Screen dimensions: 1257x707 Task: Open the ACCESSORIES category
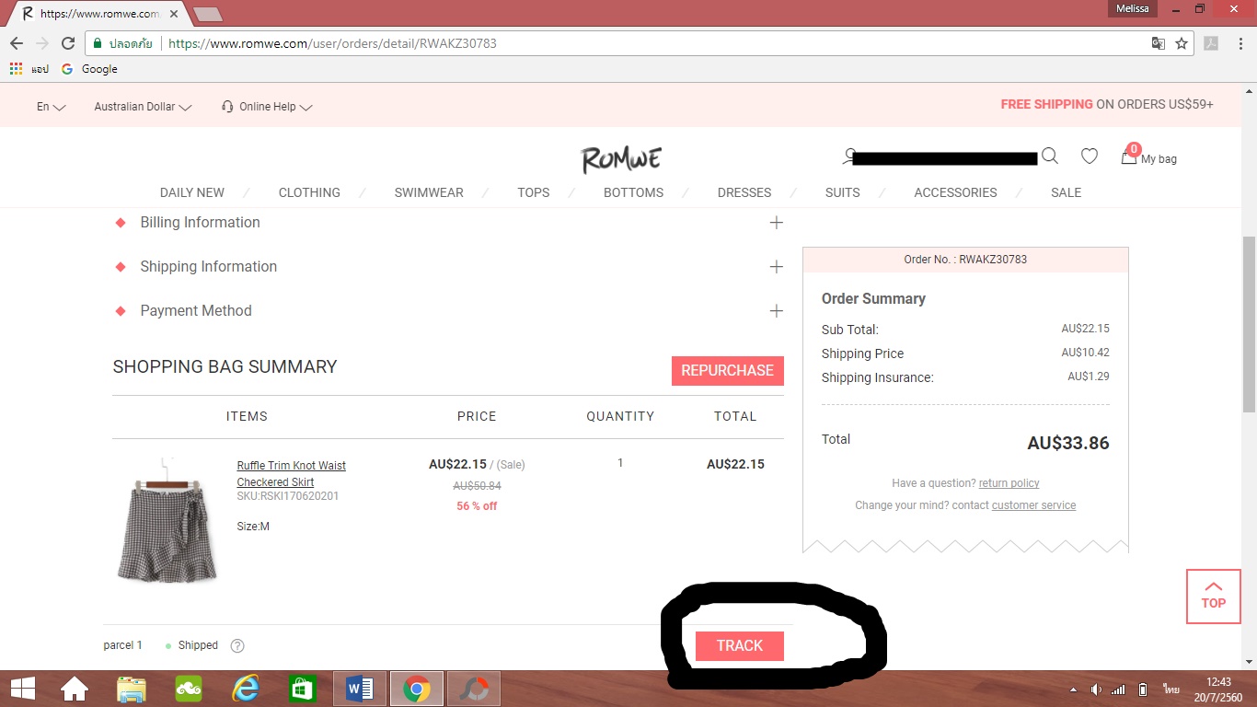tap(955, 192)
